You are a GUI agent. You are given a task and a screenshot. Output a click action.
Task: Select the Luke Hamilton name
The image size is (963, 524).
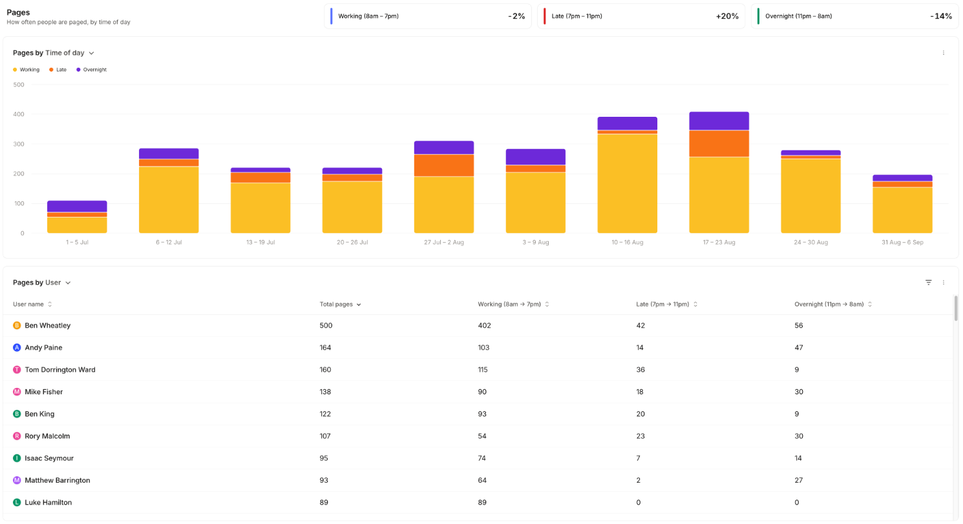tap(48, 502)
